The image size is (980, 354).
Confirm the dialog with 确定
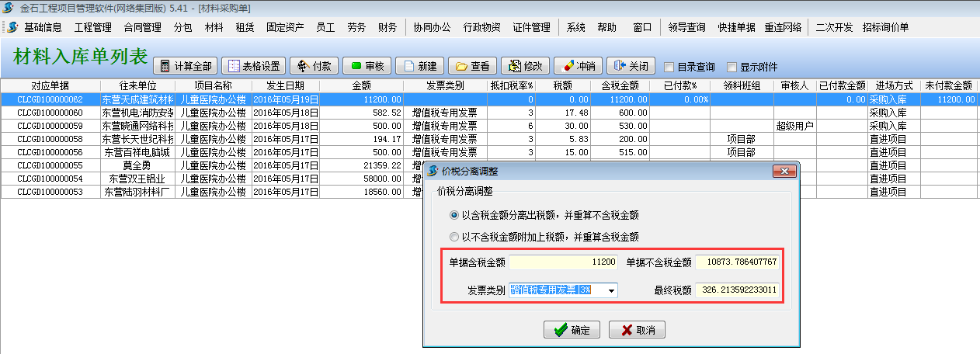(572, 331)
